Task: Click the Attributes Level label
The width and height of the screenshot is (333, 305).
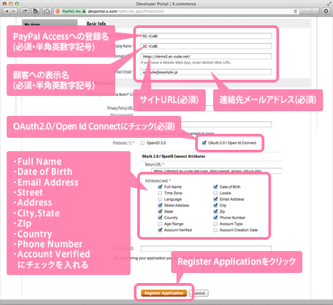Action: pos(158,180)
